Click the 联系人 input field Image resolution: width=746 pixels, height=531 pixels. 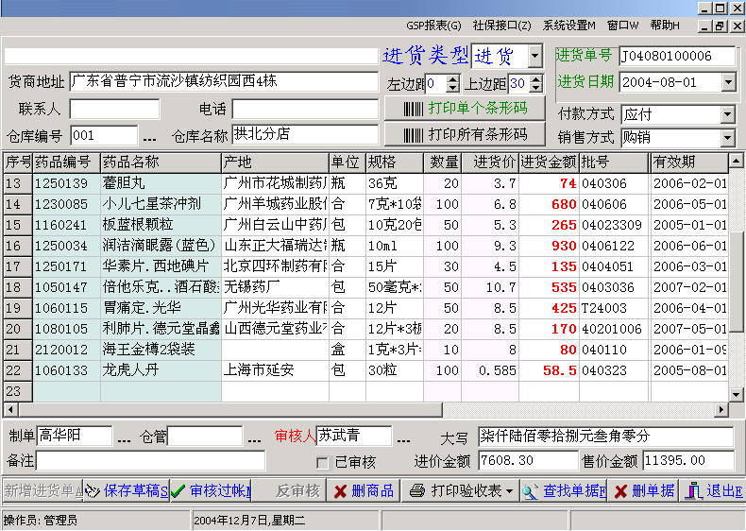tap(114, 109)
